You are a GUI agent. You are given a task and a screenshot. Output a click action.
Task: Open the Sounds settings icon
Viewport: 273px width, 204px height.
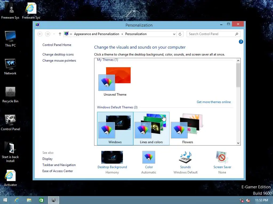click(186, 157)
